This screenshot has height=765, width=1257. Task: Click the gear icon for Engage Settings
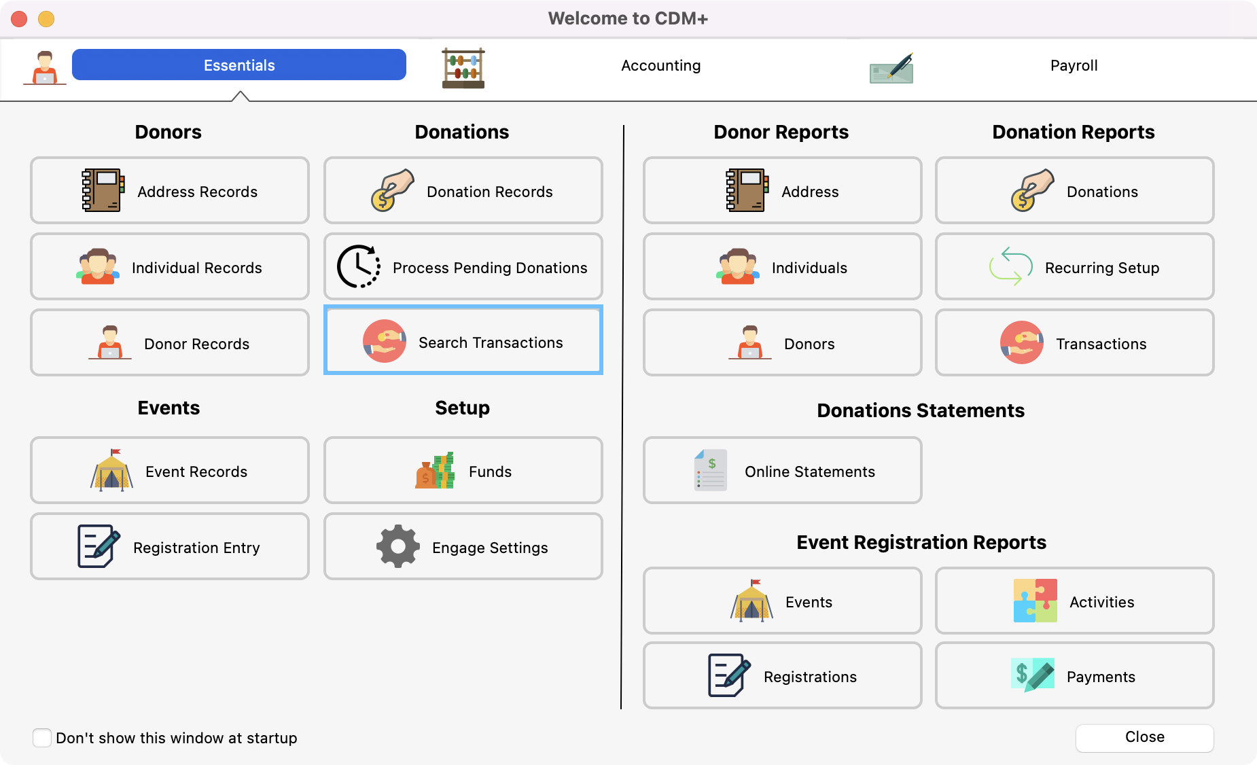coord(397,547)
